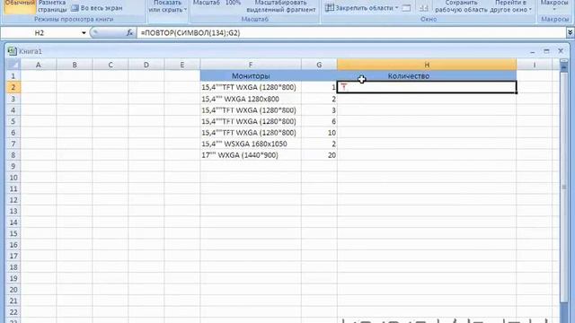Image resolution: width=575 pixels, height=323 pixels.
Task: Click the Масштаб zoom button
Action: point(206,4)
